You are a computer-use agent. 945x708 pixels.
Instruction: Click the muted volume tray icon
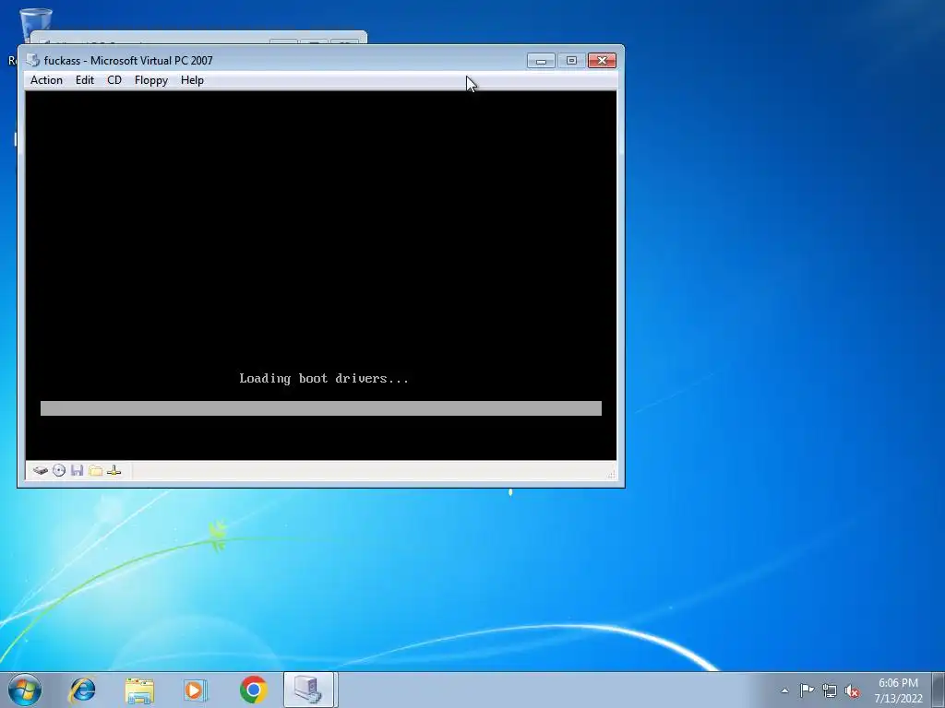click(x=852, y=690)
